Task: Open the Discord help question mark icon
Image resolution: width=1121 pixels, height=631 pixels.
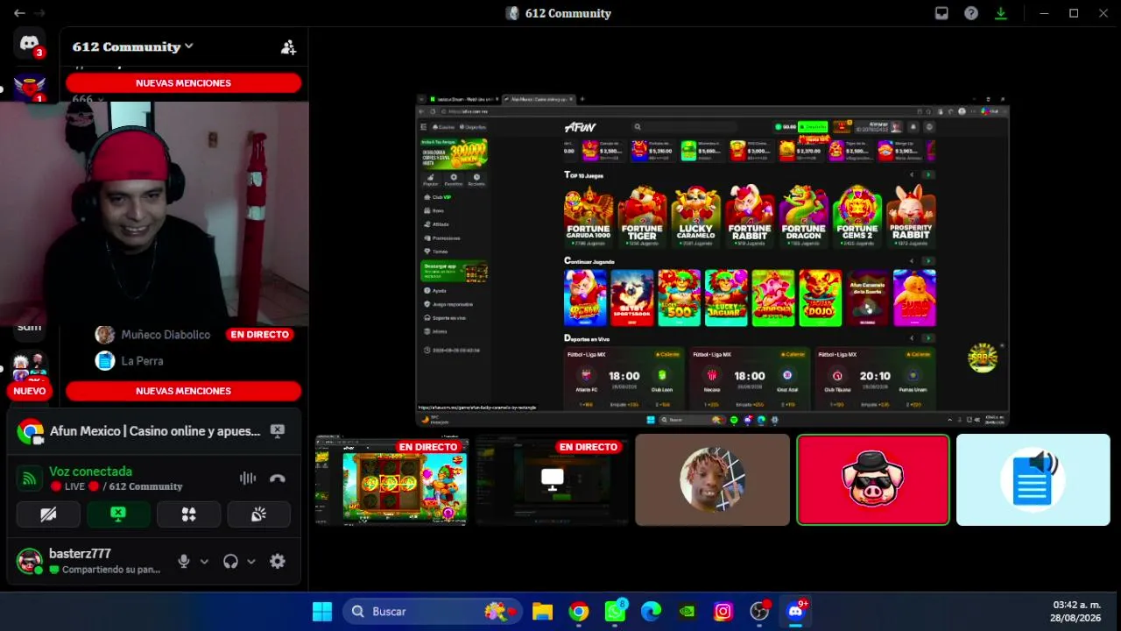Action: coord(971,13)
